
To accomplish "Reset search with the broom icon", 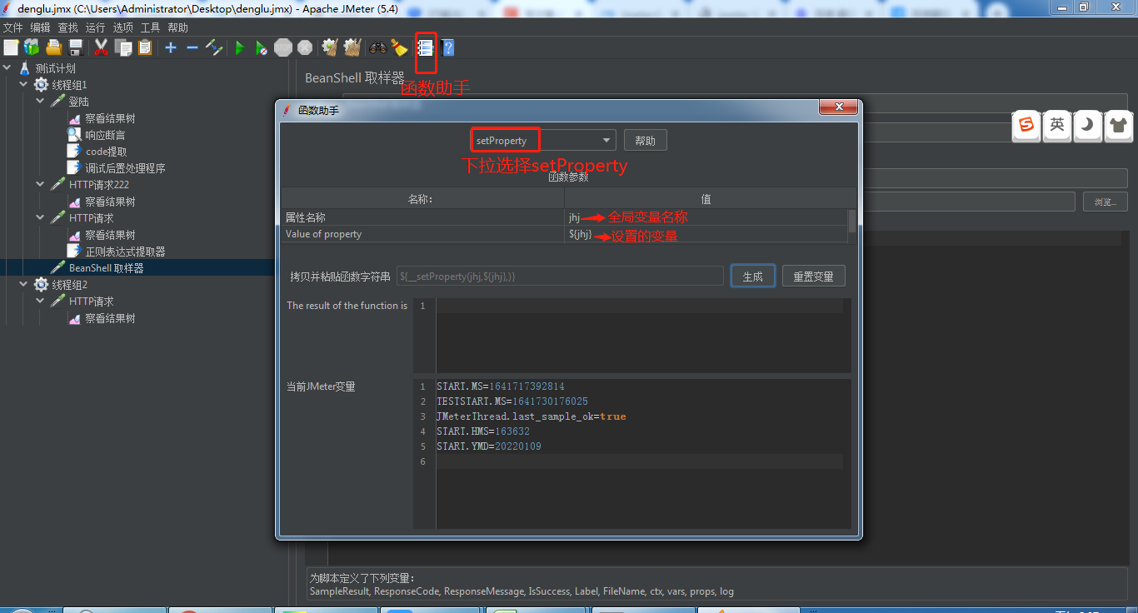I will point(400,47).
